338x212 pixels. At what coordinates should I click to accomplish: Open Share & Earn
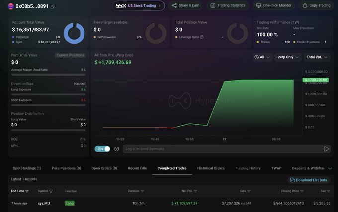tap(185, 5)
